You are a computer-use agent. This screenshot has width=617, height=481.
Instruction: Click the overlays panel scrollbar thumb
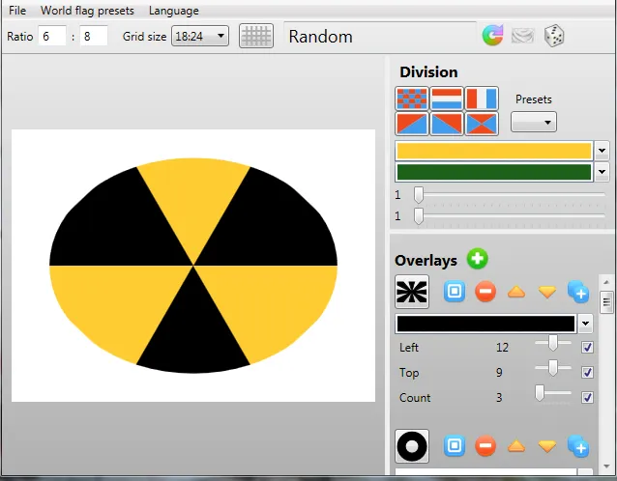(606, 302)
